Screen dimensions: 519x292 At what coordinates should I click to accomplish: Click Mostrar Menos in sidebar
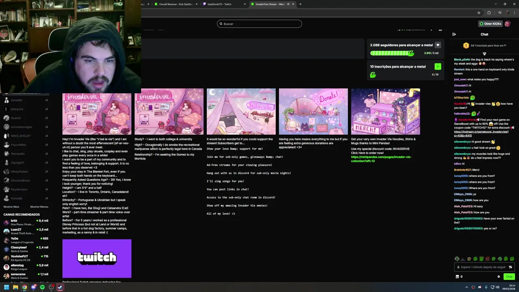click(x=39, y=207)
